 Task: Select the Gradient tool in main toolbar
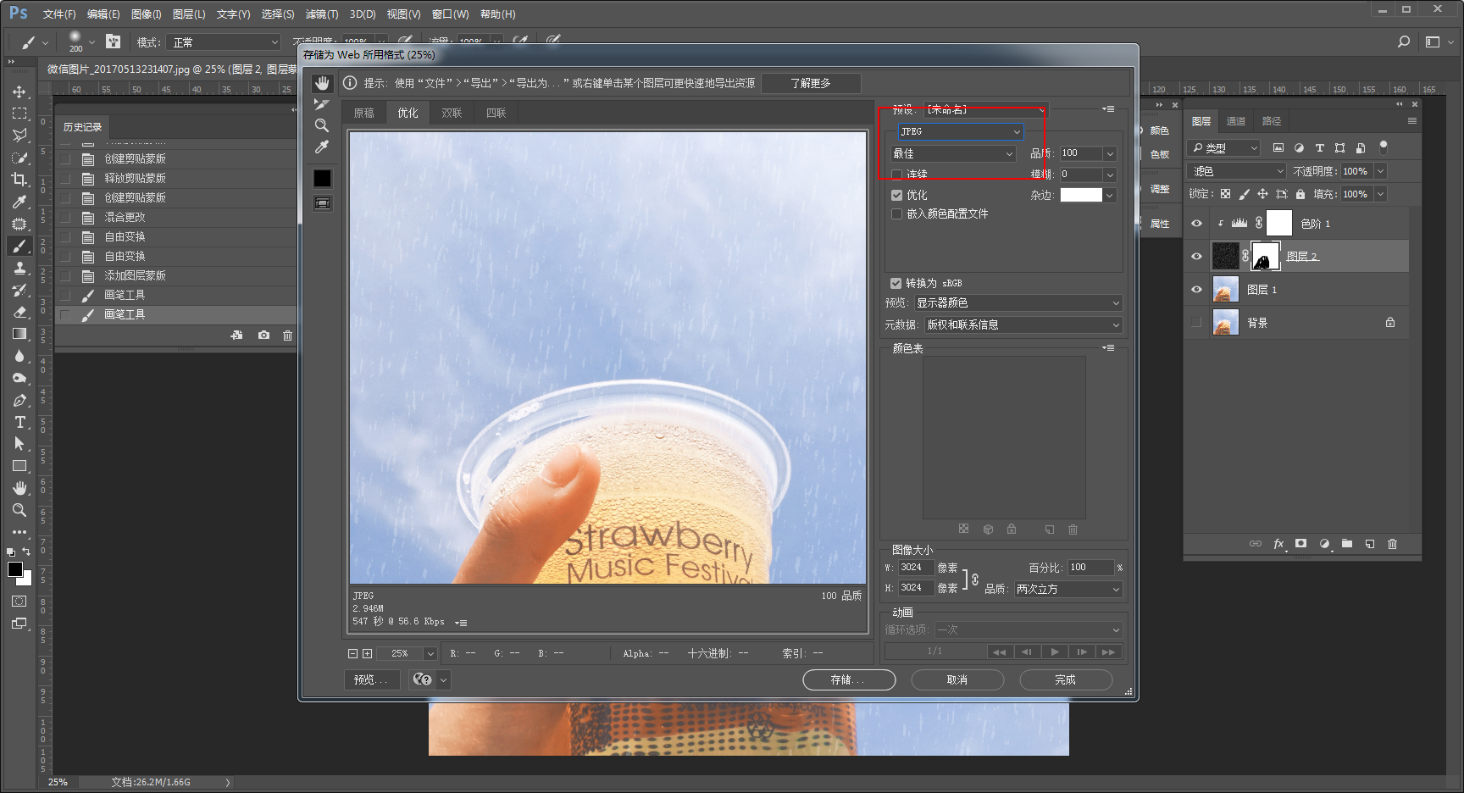coord(19,334)
